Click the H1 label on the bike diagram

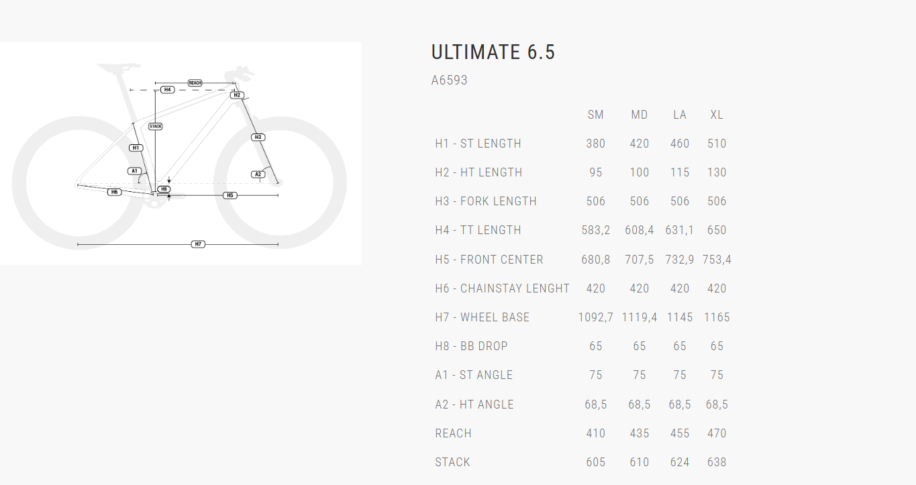[x=136, y=148]
